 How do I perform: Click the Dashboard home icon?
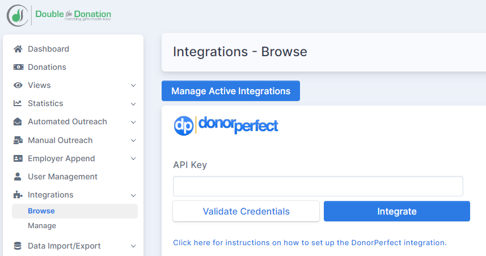click(18, 49)
